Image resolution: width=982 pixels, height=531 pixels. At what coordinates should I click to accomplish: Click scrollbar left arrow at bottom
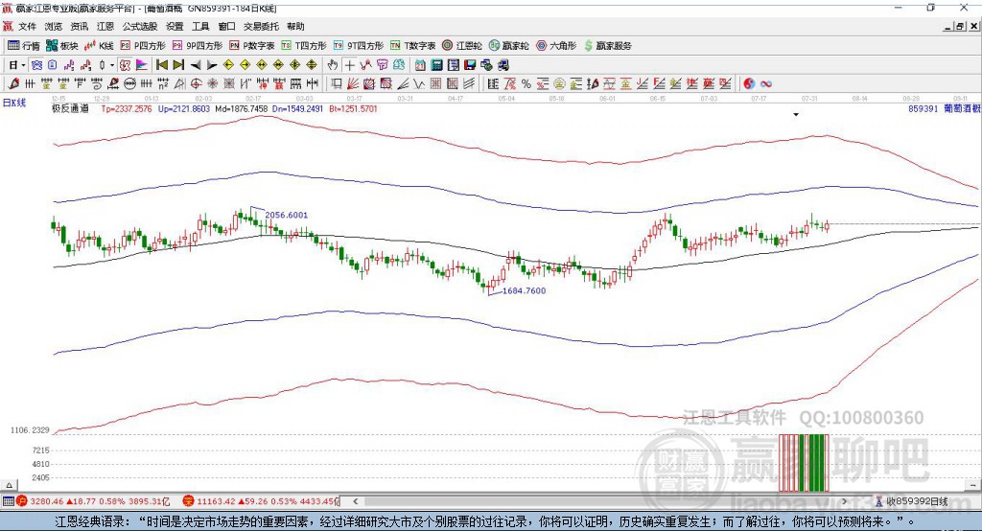[356, 501]
